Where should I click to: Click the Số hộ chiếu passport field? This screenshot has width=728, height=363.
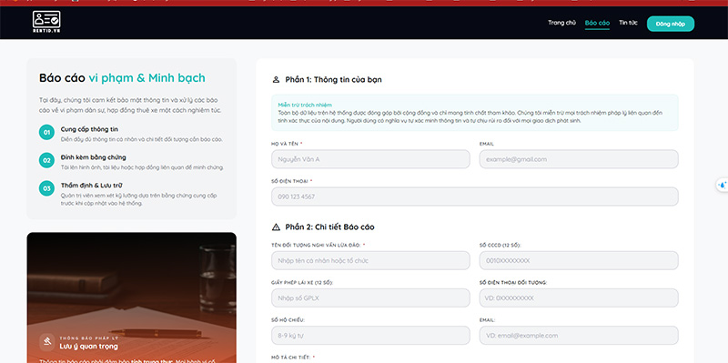(x=370, y=335)
